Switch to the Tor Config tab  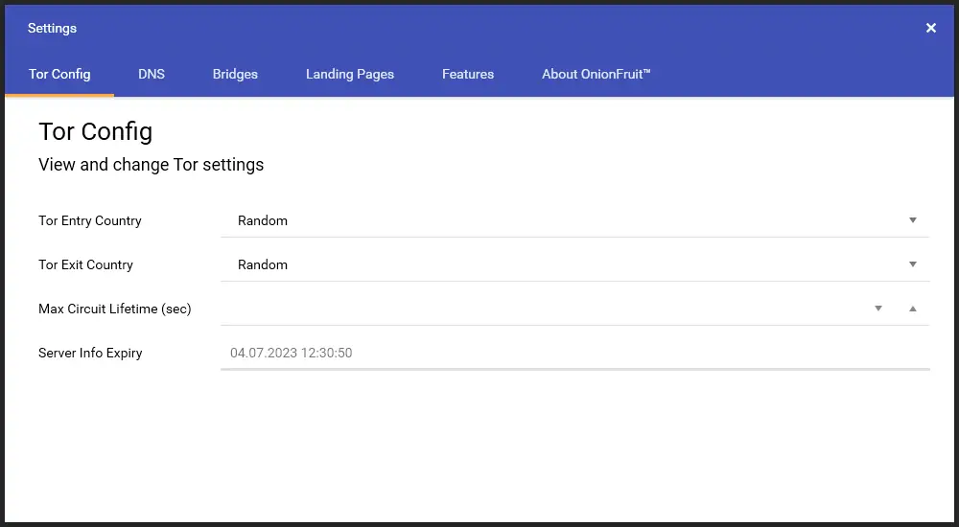point(59,74)
